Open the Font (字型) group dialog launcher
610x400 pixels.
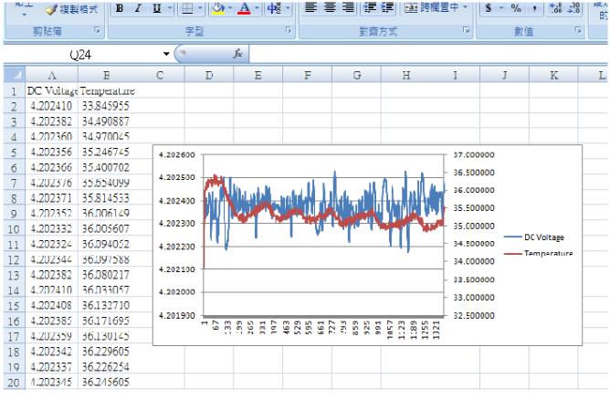(289, 30)
